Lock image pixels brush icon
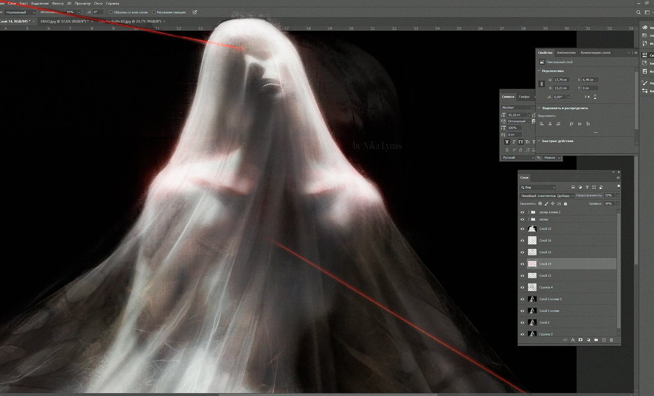The width and height of the screenshot is (654, 396). coord(547,203)
